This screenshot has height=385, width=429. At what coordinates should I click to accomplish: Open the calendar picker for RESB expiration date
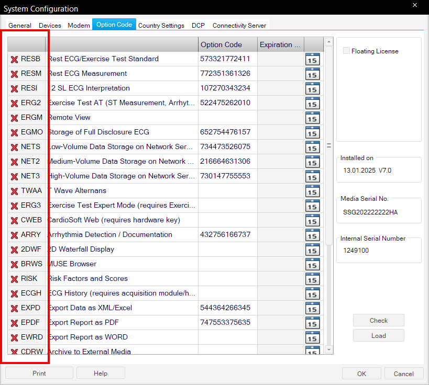click(x=312, y=59)
